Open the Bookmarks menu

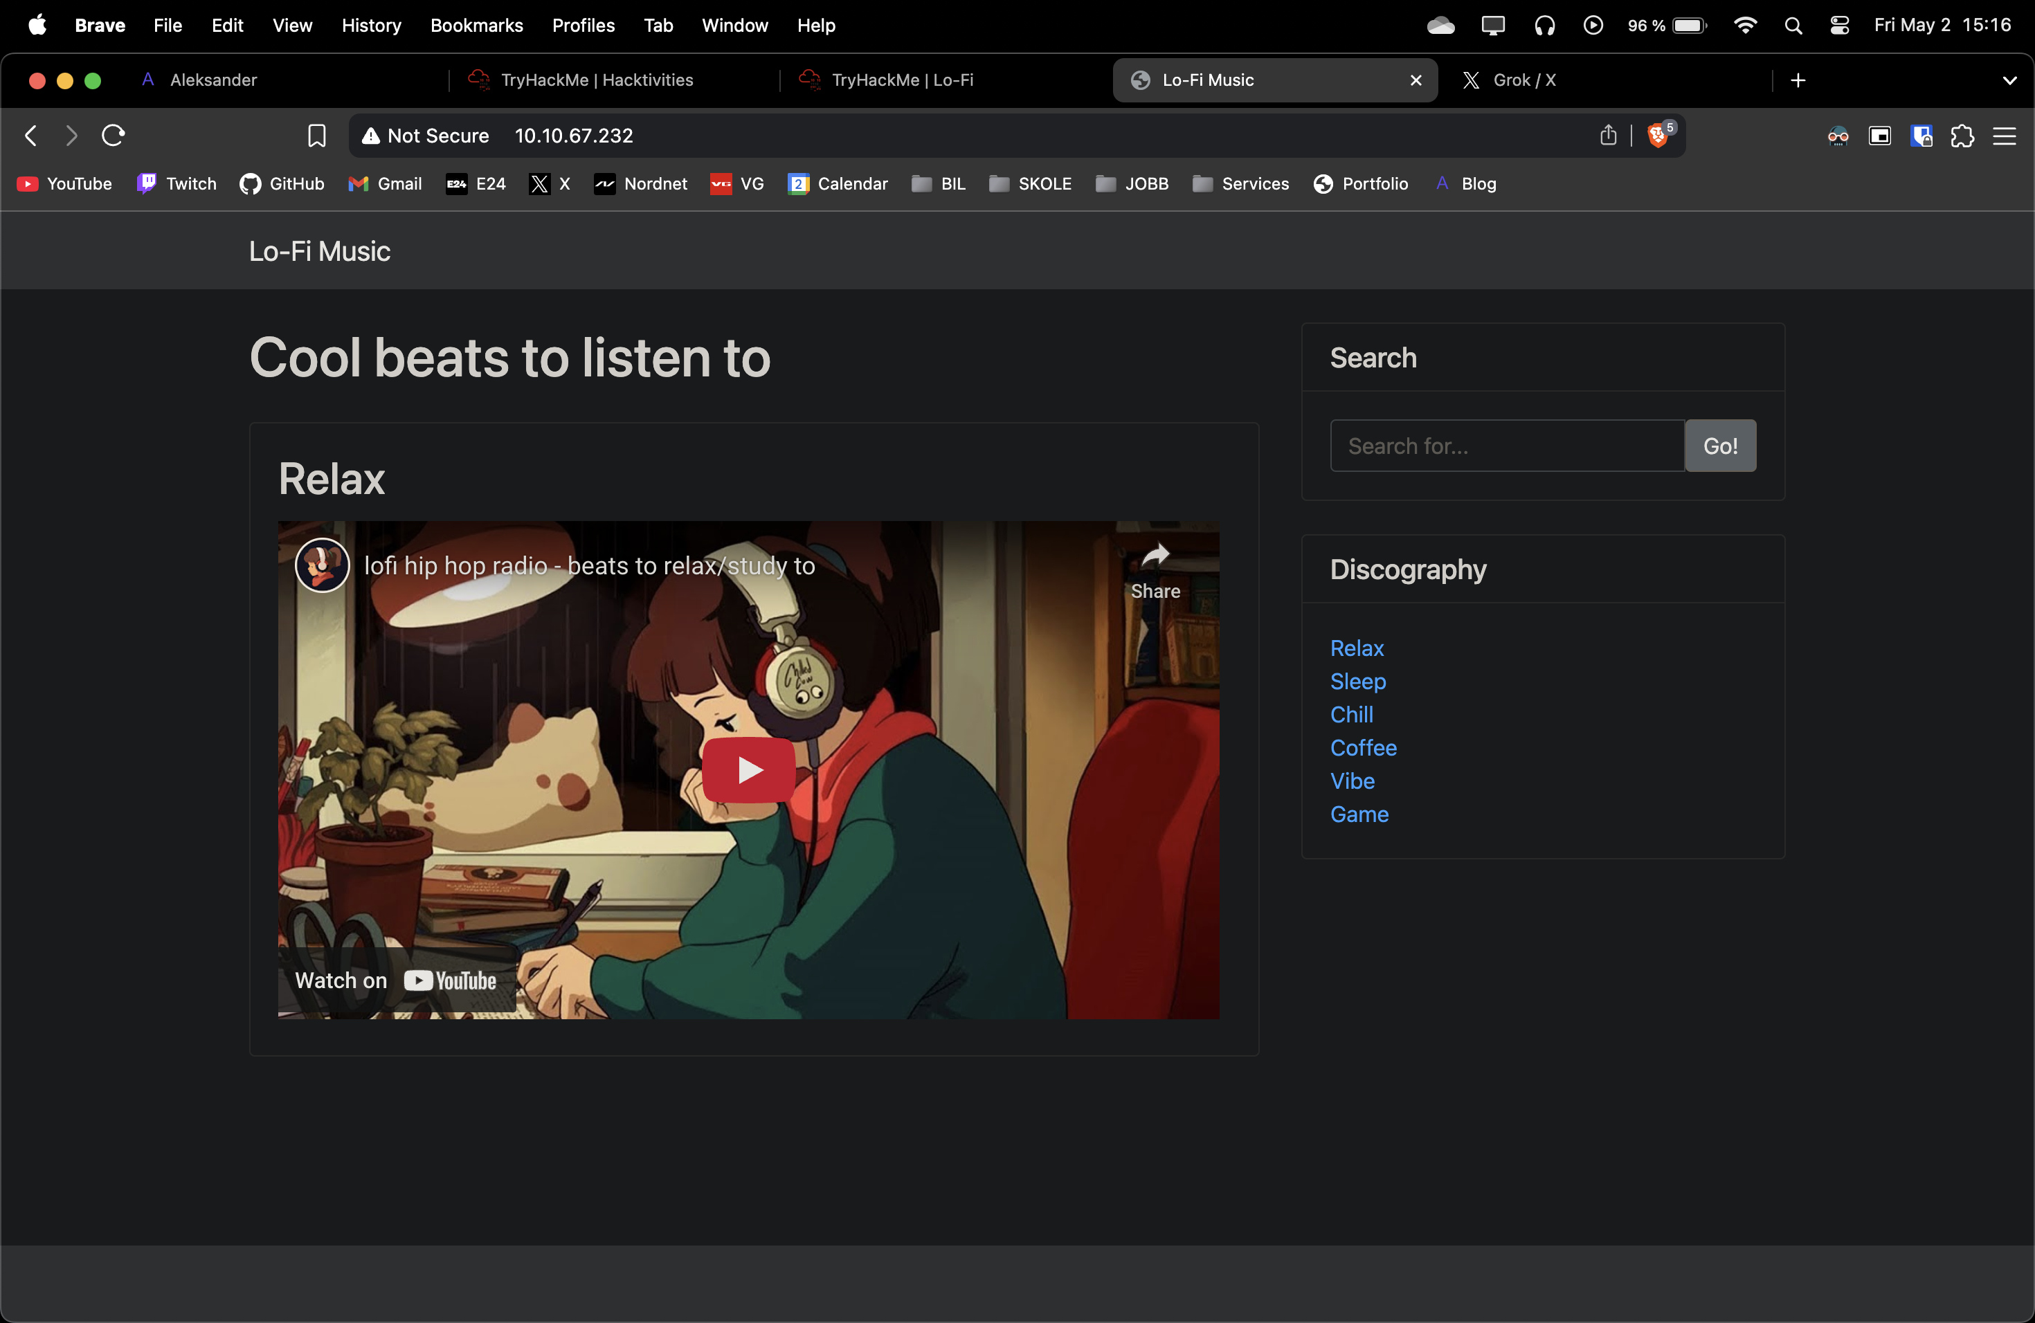tap(476, 26)
